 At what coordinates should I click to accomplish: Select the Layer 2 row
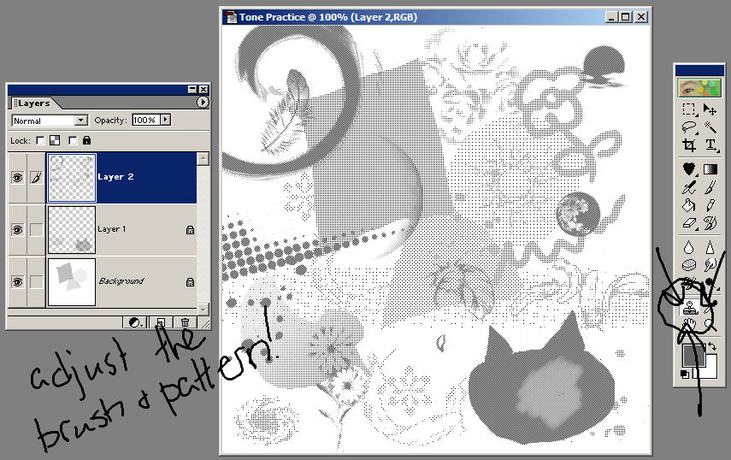(x=103, y=178)
